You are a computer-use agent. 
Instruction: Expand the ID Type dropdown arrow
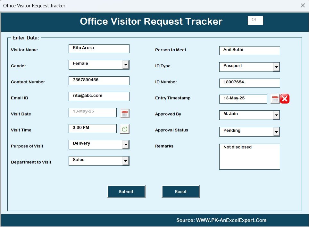[x=276, y=67]
